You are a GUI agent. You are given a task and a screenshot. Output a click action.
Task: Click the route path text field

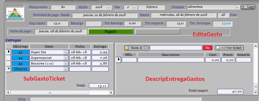(176, 48)
